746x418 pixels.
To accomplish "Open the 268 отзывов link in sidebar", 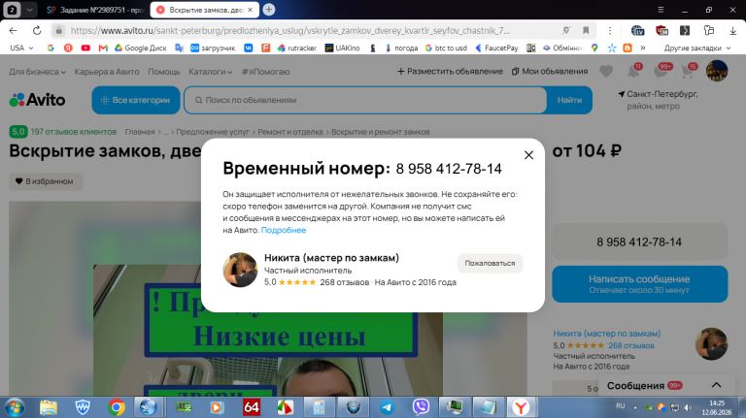I will point(630,345).
